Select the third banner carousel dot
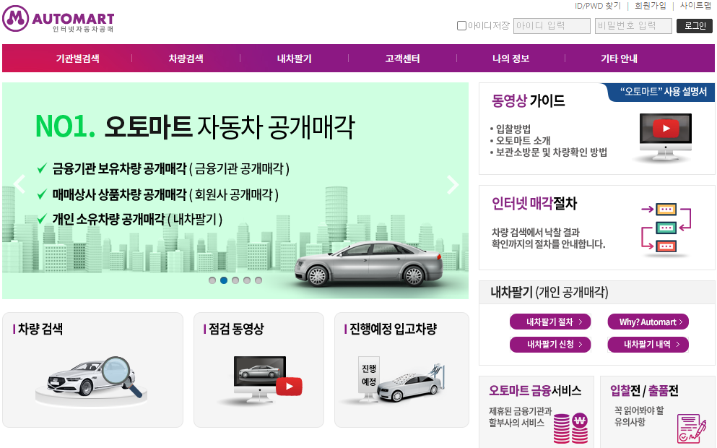Screen dimensions: 717x448 click(x=235, y=280)
